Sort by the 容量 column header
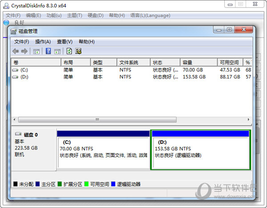 [x=199, y=63]
